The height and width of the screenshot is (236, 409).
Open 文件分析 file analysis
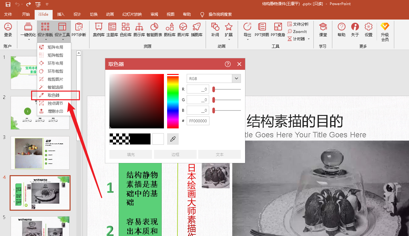tap(298, 24)
